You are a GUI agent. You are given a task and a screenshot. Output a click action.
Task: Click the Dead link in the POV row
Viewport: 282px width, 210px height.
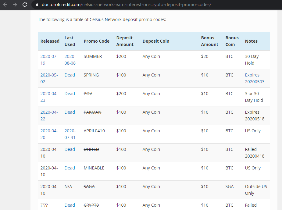70,94
